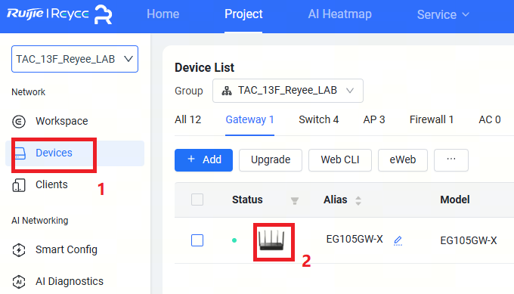Click the Upgrade button

point(271,160)
